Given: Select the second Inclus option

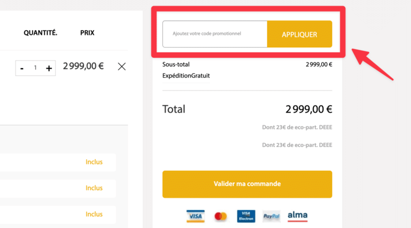Looking at the screenshot, I should point(94,188).
